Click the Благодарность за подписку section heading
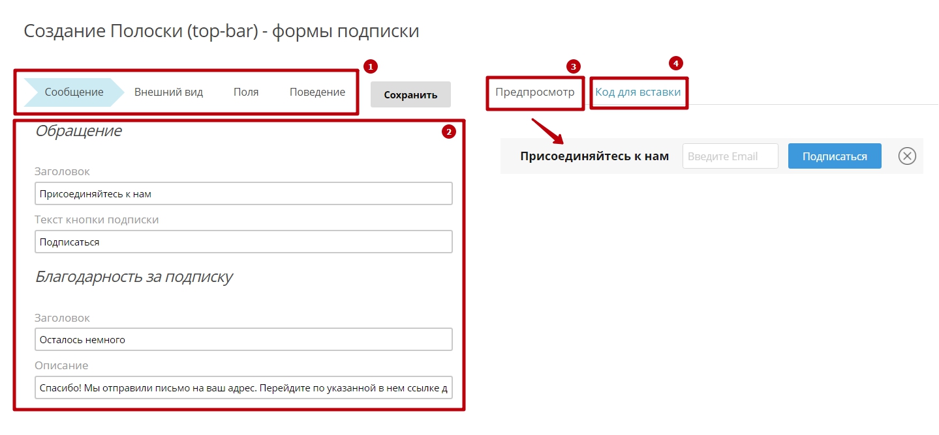This screenshot has width=939, height=435. click(134, 277)
